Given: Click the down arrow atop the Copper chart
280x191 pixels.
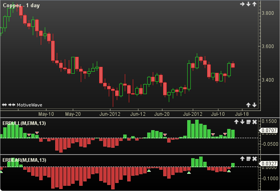Looking at the screenshot, I should [x=248, y=4].
